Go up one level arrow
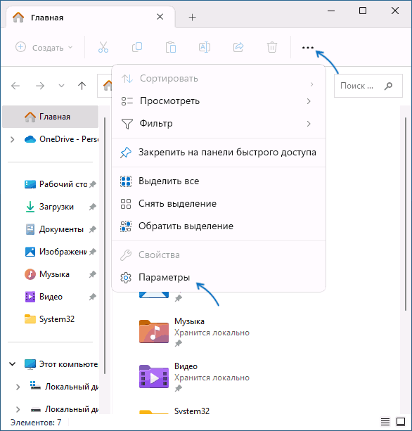 tap(82, 86)
